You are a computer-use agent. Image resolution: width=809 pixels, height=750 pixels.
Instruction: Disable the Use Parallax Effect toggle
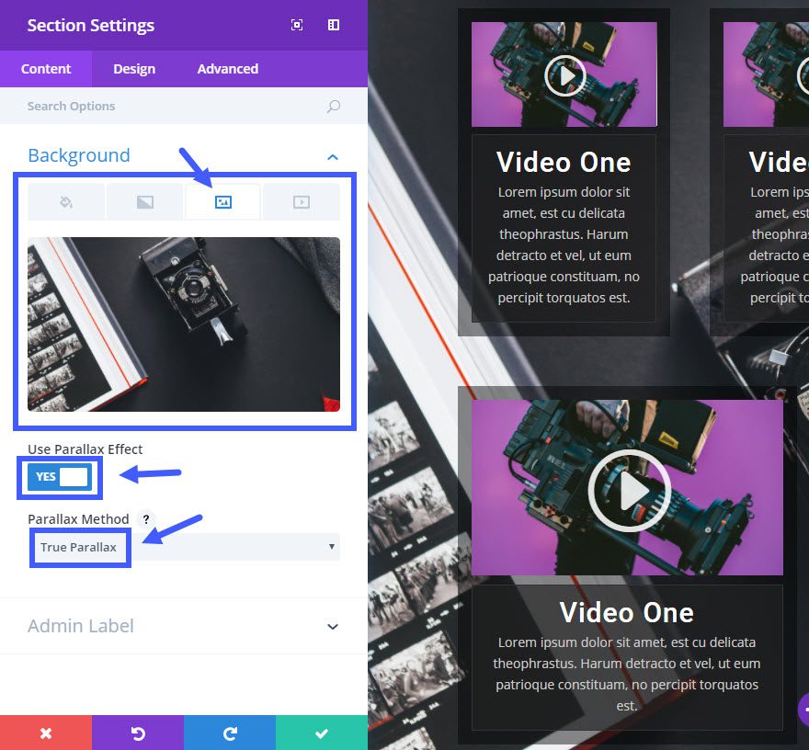(59, 477)
